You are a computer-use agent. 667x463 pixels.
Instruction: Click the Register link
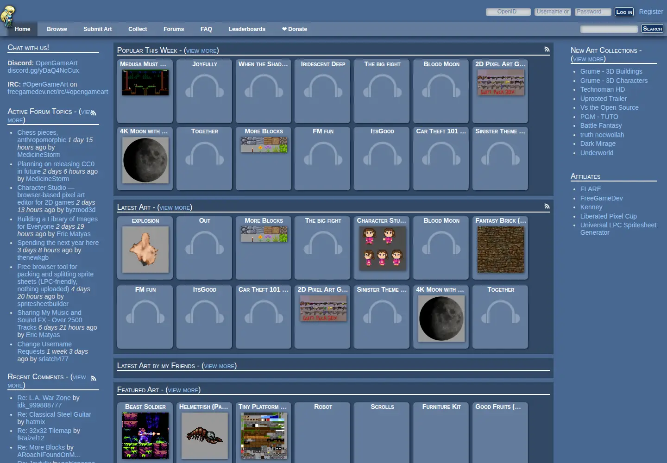[x=651, y=12]
